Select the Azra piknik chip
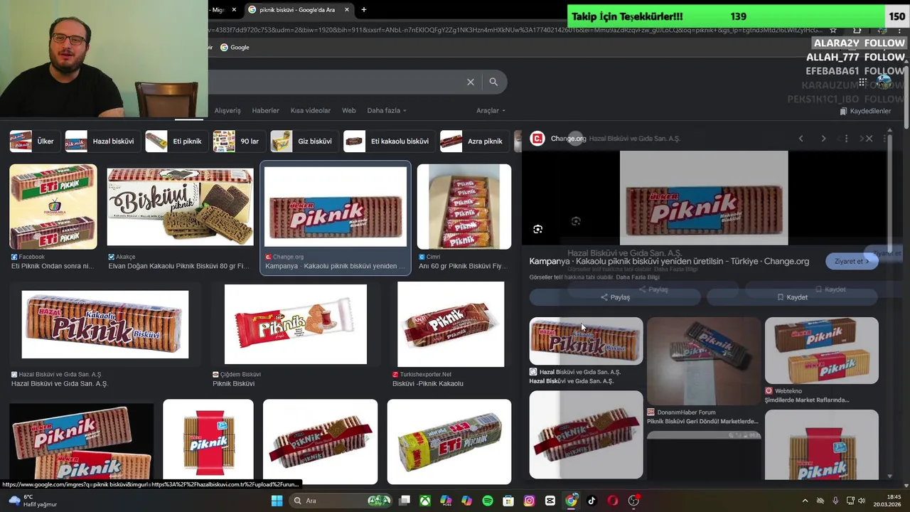This screenshot has width=910, height=512. point(473,141)
